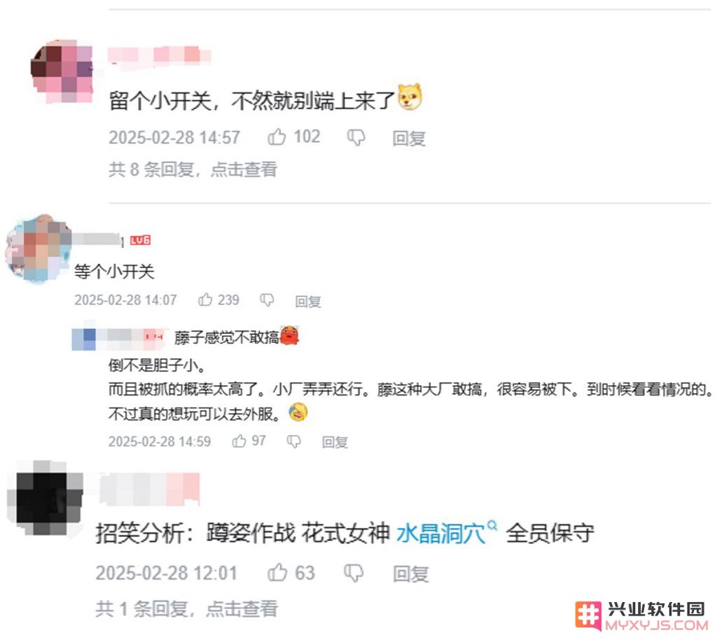717x642 pixels.
Task: Open the first commenter's pink avatar
Action: point(62,71)
